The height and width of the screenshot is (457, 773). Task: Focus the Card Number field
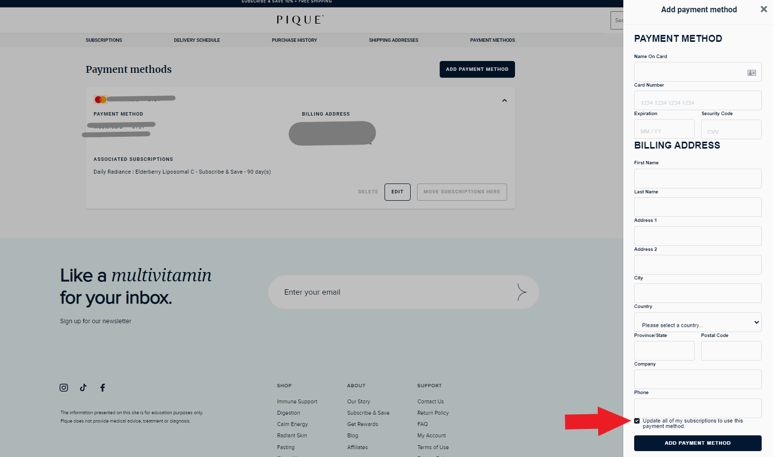coord(698,100)
